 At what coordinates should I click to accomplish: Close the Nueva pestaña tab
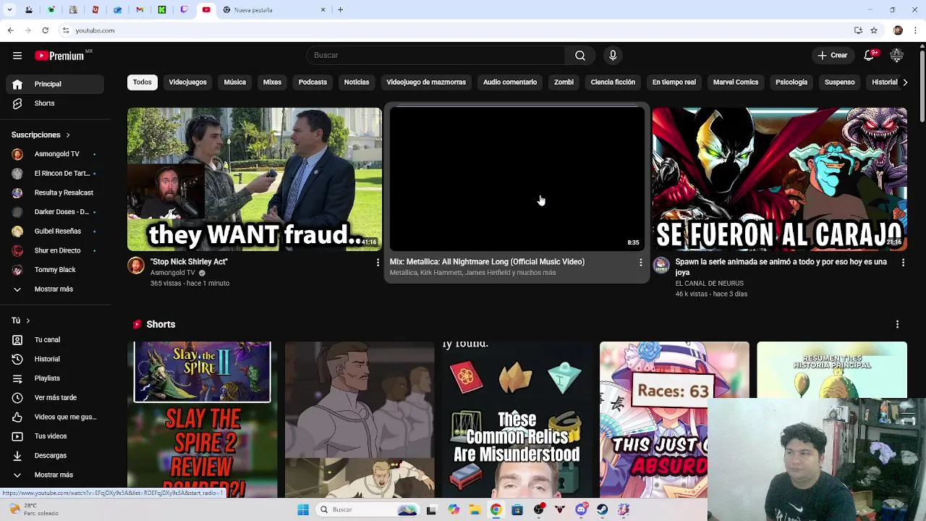tap(323, 10)
